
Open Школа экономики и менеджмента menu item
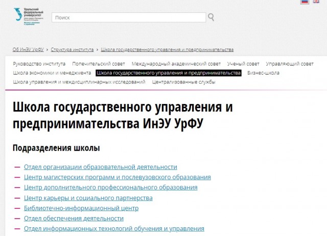coord(52,73)
